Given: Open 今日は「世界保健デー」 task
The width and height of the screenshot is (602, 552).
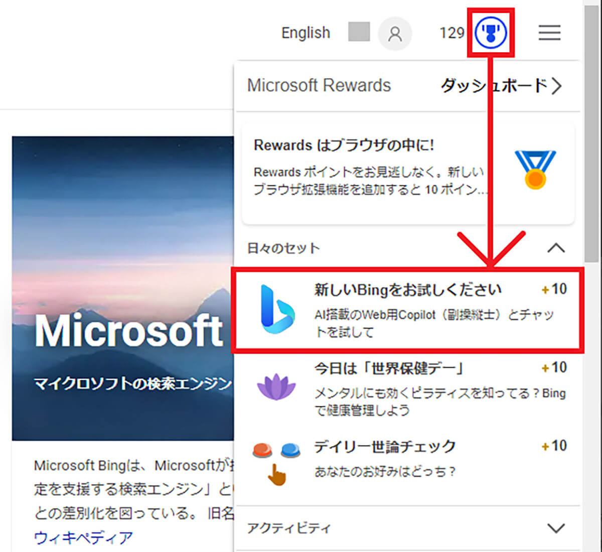Looking at the screenshot, I should pyautogui.click(x=408, y=389).
